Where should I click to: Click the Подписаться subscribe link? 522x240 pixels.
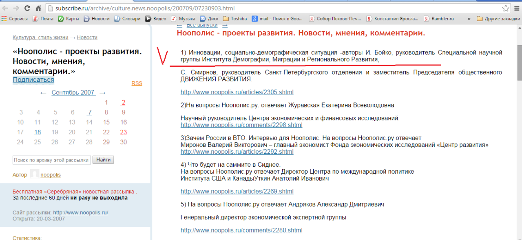(x=33, y=80)
